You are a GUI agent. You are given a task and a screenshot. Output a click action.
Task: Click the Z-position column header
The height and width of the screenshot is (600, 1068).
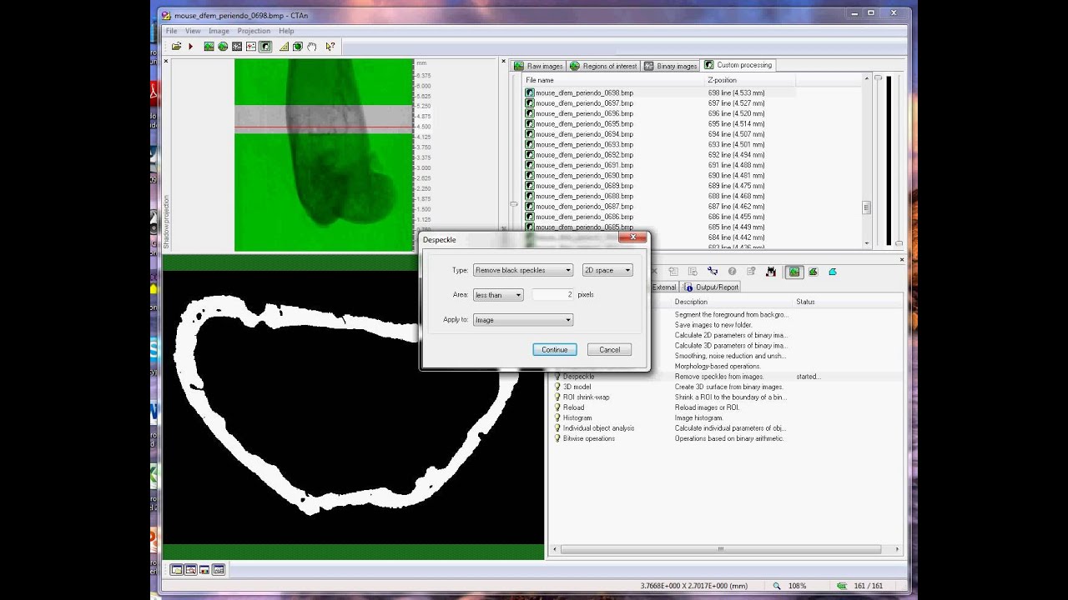point(750,80)
